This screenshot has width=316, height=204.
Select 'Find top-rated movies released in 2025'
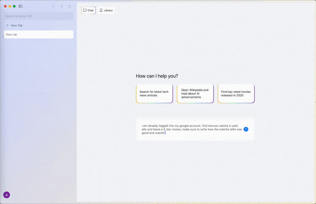(236, 93)
